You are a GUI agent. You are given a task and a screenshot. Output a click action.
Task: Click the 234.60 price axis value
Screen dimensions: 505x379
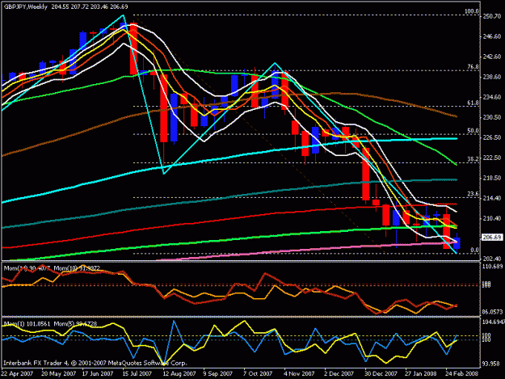(x=492, y=97)
